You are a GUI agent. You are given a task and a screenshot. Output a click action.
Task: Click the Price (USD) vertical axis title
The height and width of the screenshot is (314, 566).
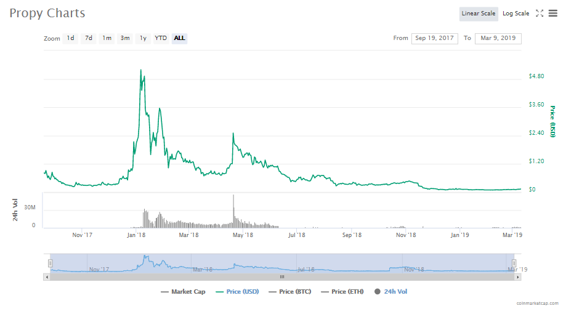pyautogui.click(x=552, y=121)
